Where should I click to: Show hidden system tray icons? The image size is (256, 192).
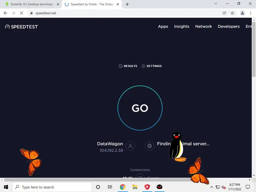click(x=211, y=187)
